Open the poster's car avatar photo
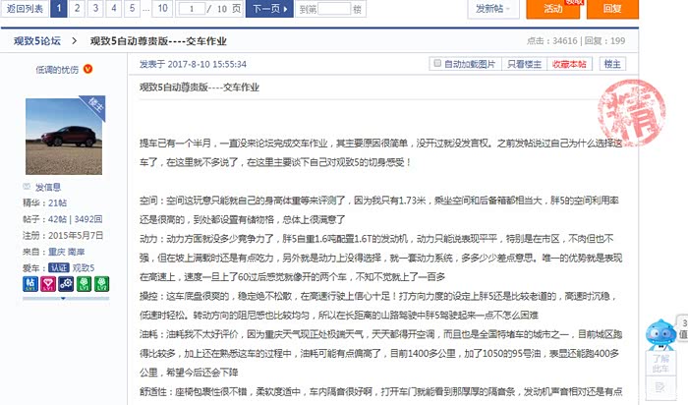Image resolution: width=688 pixels, height=405 pixels. (64, 138)
